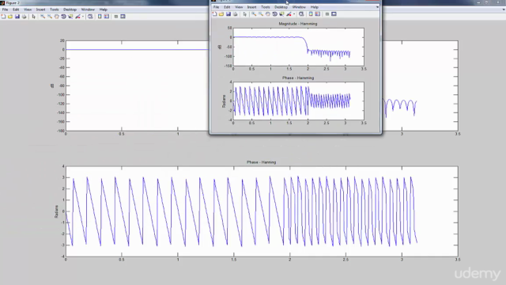Select the 'Phase - Hamming' plot title
Image resolution: width=506 pixels, height=285 pixels.
298,78
